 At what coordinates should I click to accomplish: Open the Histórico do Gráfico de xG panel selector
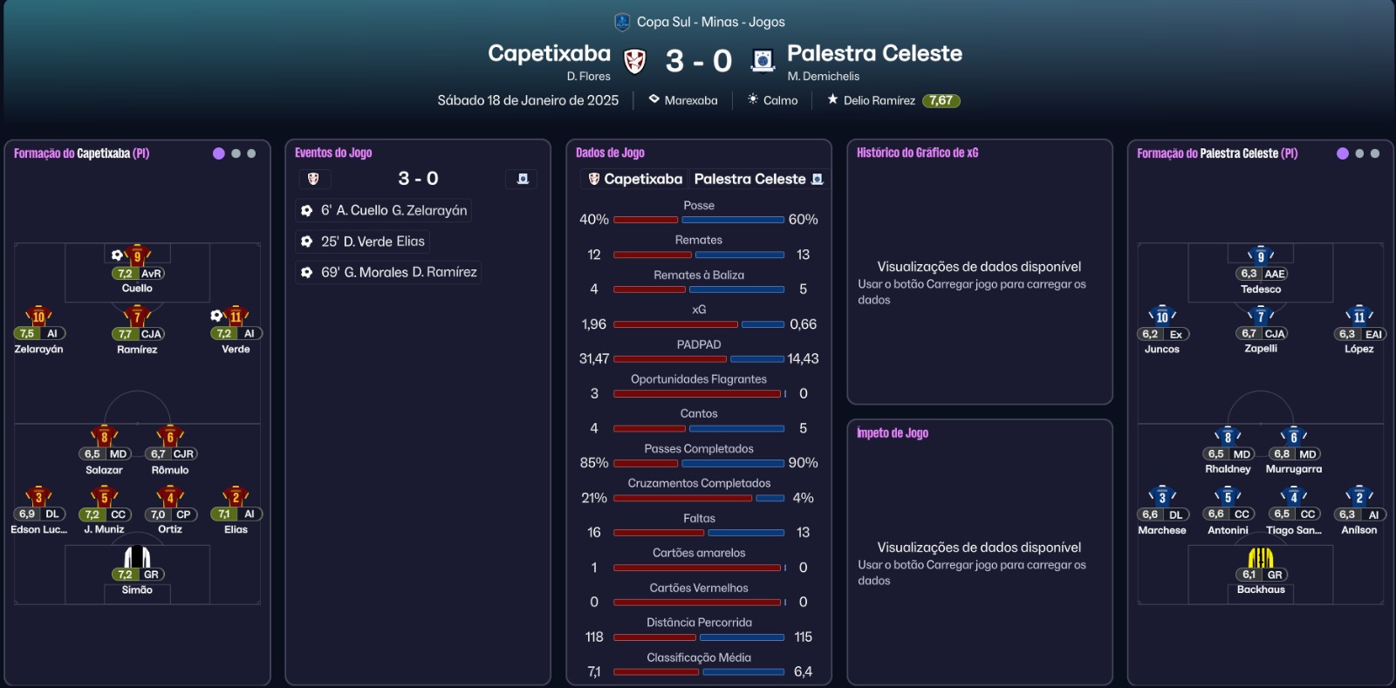[917, 153]
